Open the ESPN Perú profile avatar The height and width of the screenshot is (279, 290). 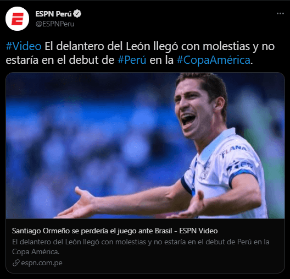pyautogui.click(x=17, y=19)
